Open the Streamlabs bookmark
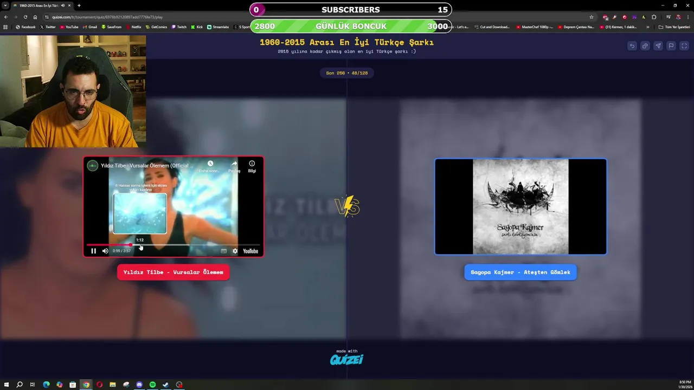This screenshot has width=694, height=390. [218, 27]
